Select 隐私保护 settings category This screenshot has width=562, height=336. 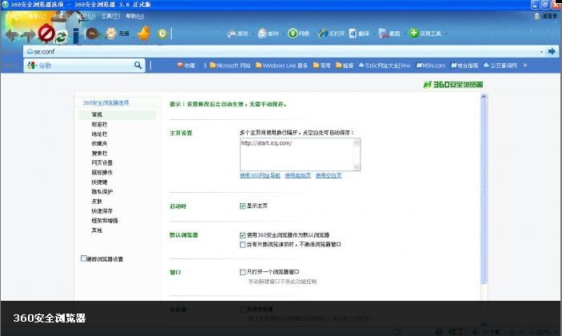point(102,192)
